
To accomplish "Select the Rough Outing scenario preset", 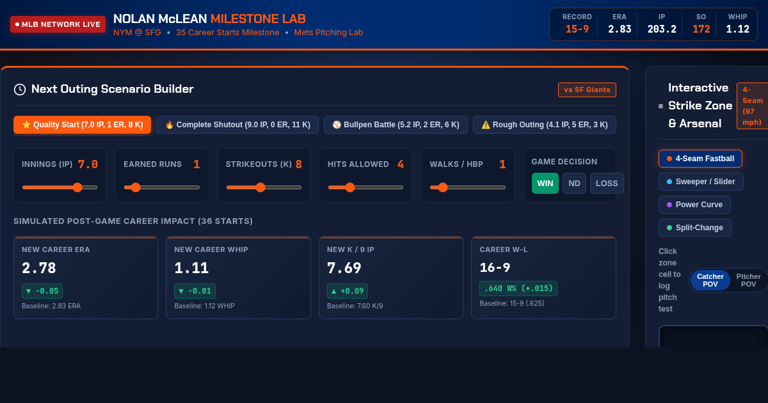I will tap(545, 125).
